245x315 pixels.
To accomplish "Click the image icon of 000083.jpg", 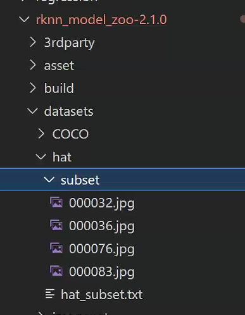I will click(56, 271).
